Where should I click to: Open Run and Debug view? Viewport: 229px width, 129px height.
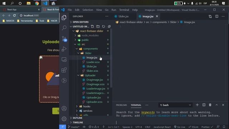(64, 49)
